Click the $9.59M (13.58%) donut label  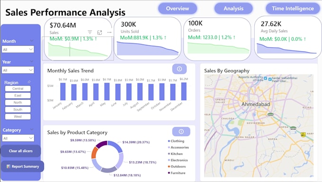[x=83, y=140]
